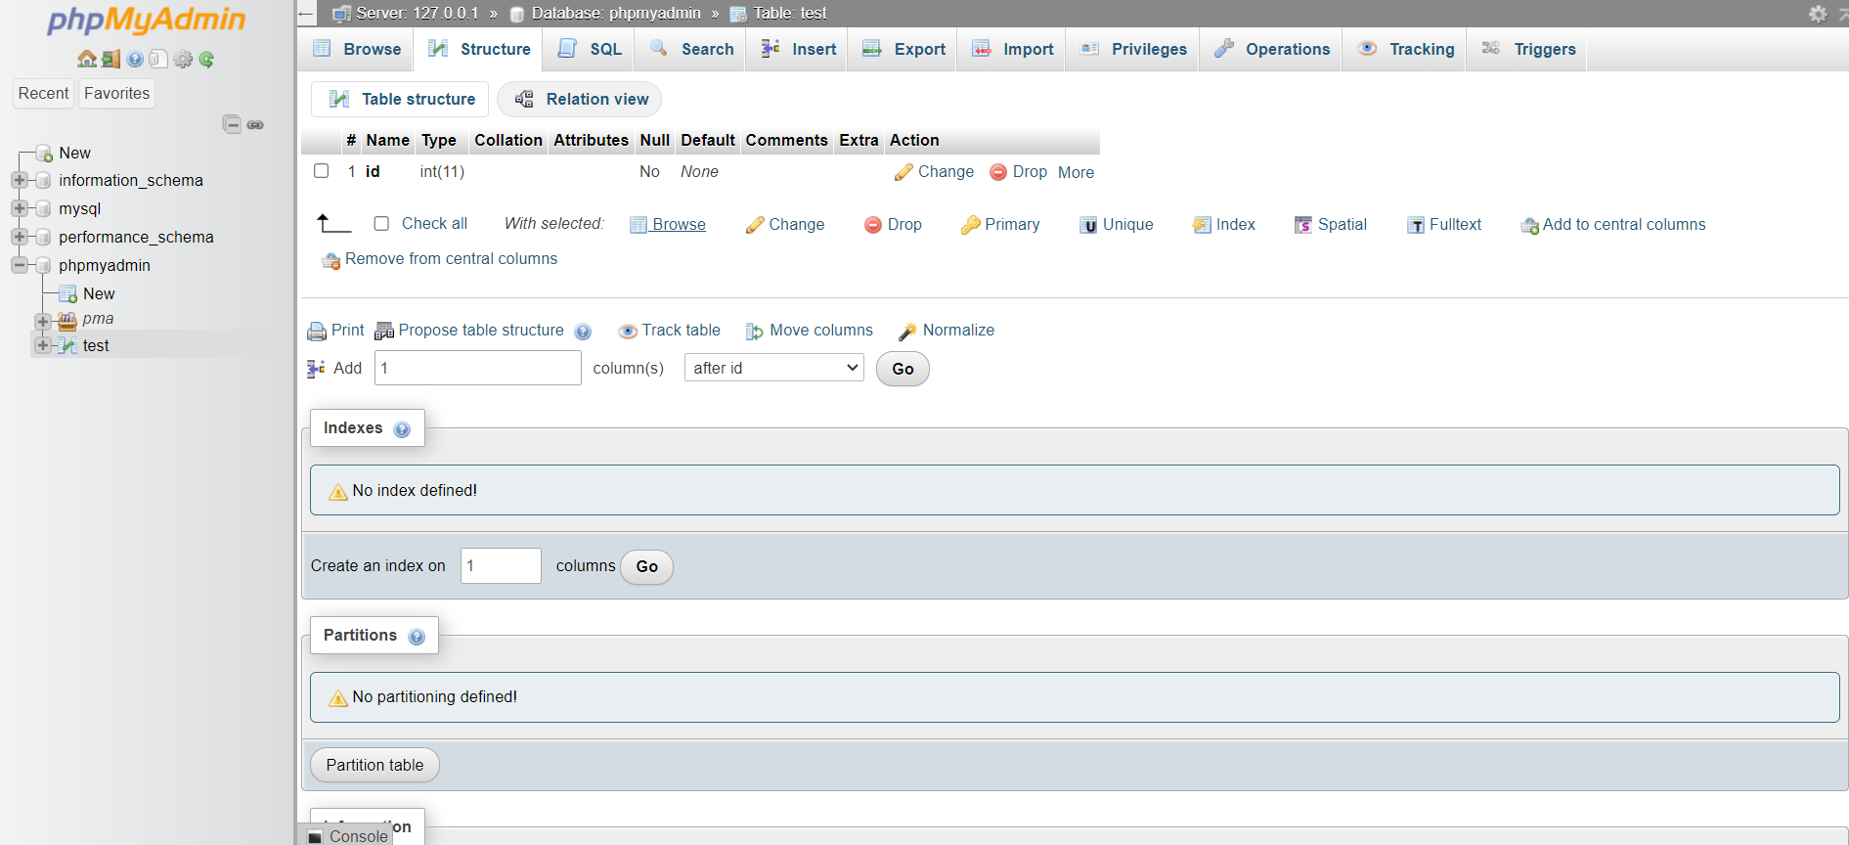Click the Favorites button in sidebar
Image resolution: width=1849 pixels, height=845 pixels.
click(x=117, y=93)
